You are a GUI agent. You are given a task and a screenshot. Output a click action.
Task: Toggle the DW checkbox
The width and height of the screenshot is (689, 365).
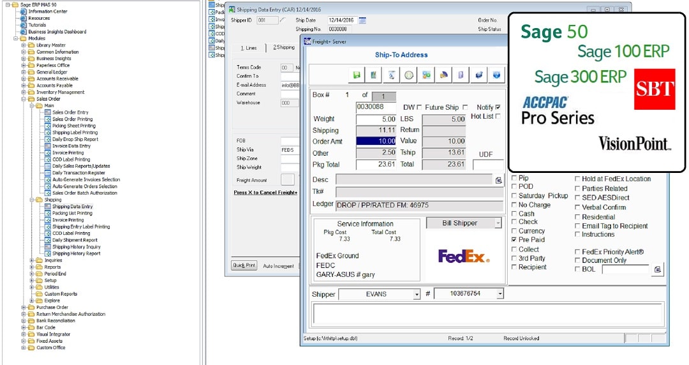(x=419, y=107)
